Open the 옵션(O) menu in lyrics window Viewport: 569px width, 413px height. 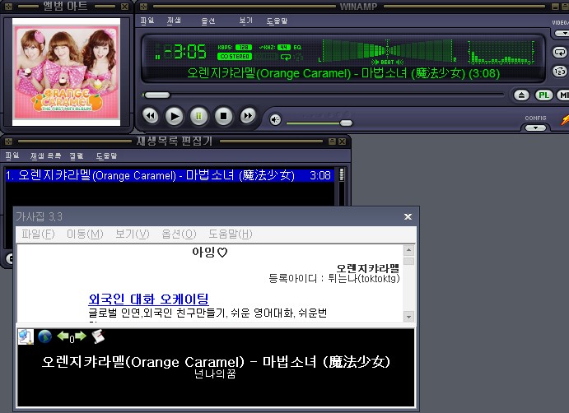[179, 234]
